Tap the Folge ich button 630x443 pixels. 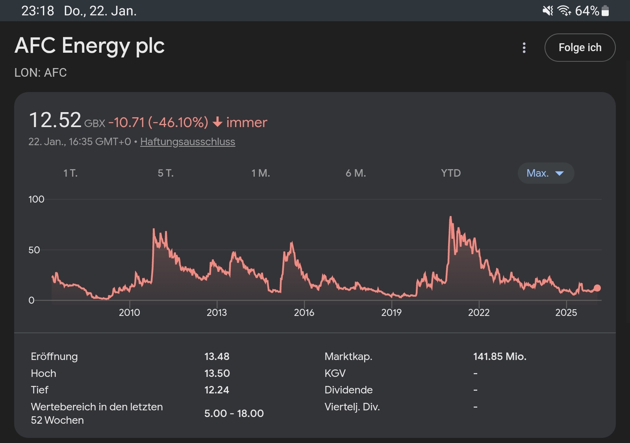[580, 48]
